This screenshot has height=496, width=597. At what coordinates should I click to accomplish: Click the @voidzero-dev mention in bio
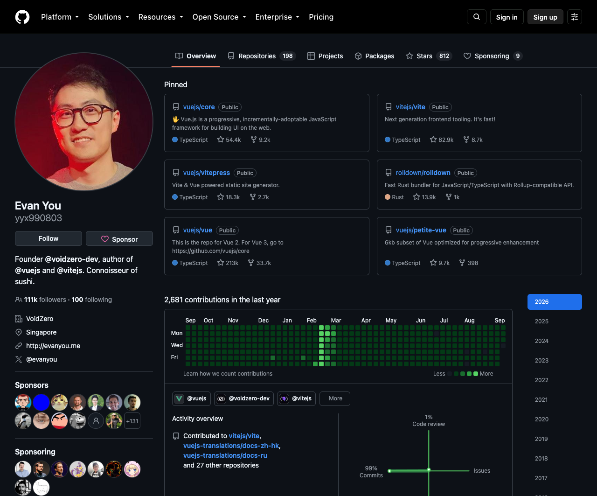72,259
